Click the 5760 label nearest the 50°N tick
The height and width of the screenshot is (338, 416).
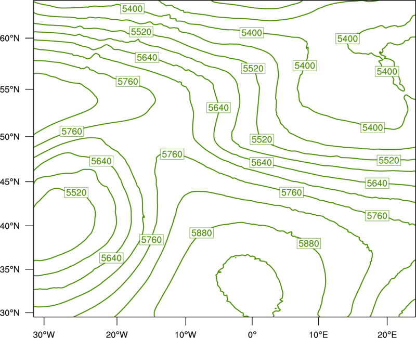pos(72,131)
